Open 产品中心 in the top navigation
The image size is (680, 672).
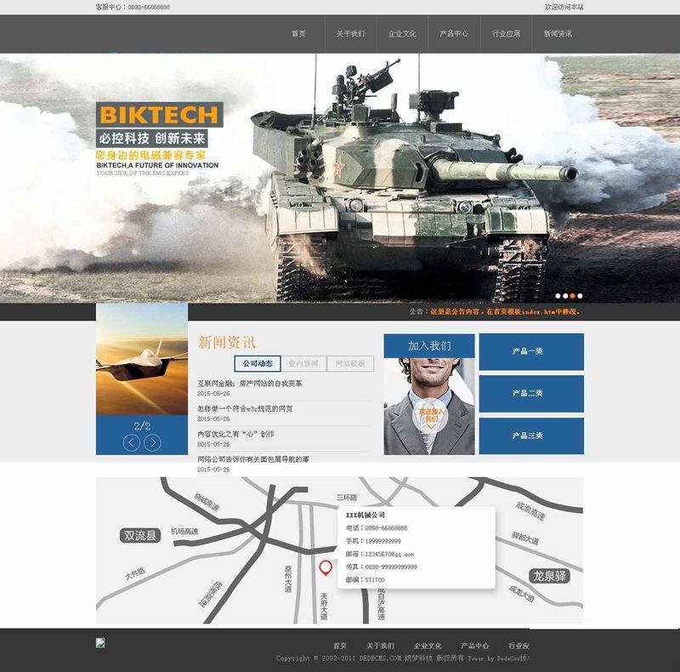click(x=454, y=33)
